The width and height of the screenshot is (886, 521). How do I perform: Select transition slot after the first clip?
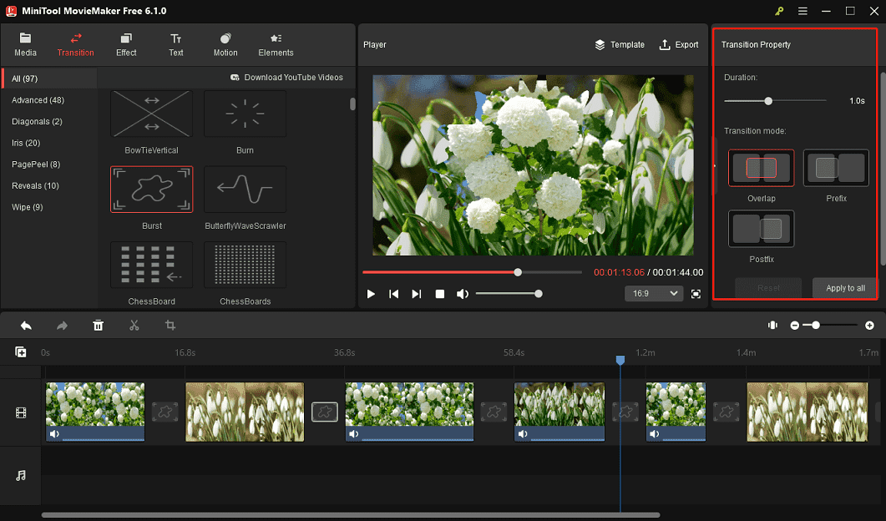point(165,412)
